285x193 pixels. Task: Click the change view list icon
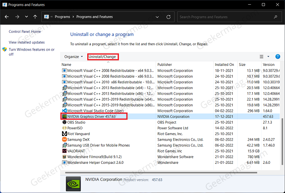coord(261,57)
